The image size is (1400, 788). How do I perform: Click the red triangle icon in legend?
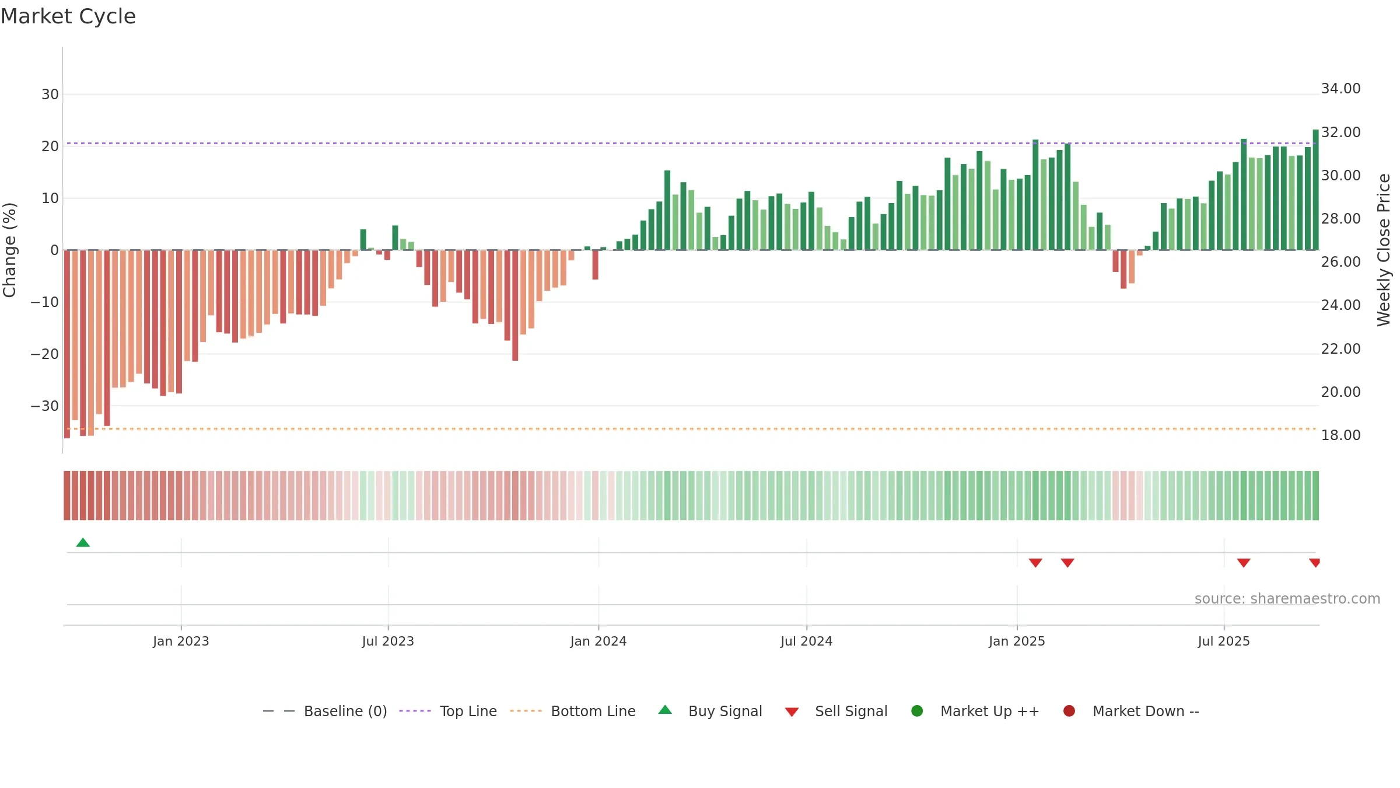(x=792, y=712)
